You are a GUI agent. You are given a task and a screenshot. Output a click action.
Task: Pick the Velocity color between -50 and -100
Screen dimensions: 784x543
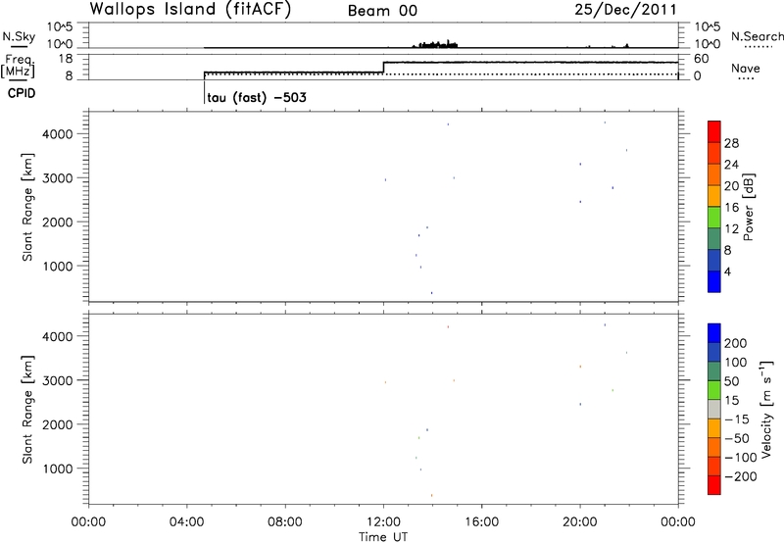tap(714, 447)
